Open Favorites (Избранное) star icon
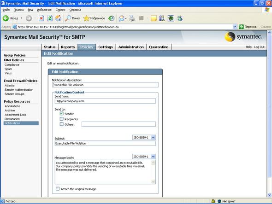 coord(86,18)
